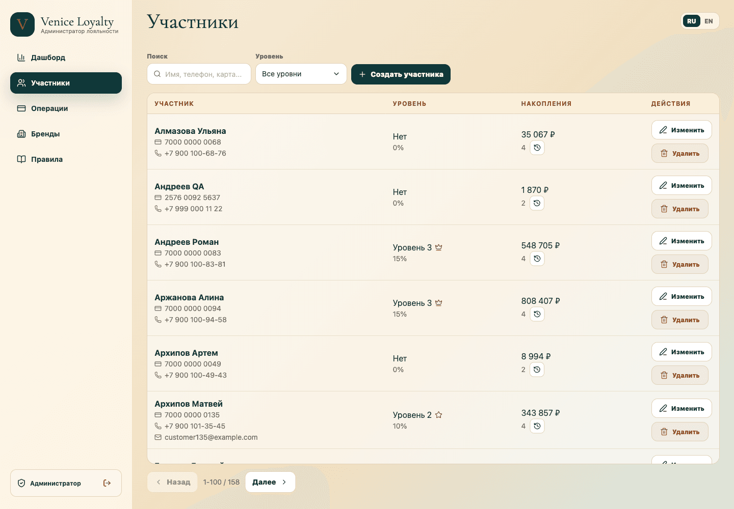Image resolution: width=734 pixels, height=509 pixels.
Task: Click Удалить for Архипов Матвей
Action: pyautogui.click(x=680, y=432)
